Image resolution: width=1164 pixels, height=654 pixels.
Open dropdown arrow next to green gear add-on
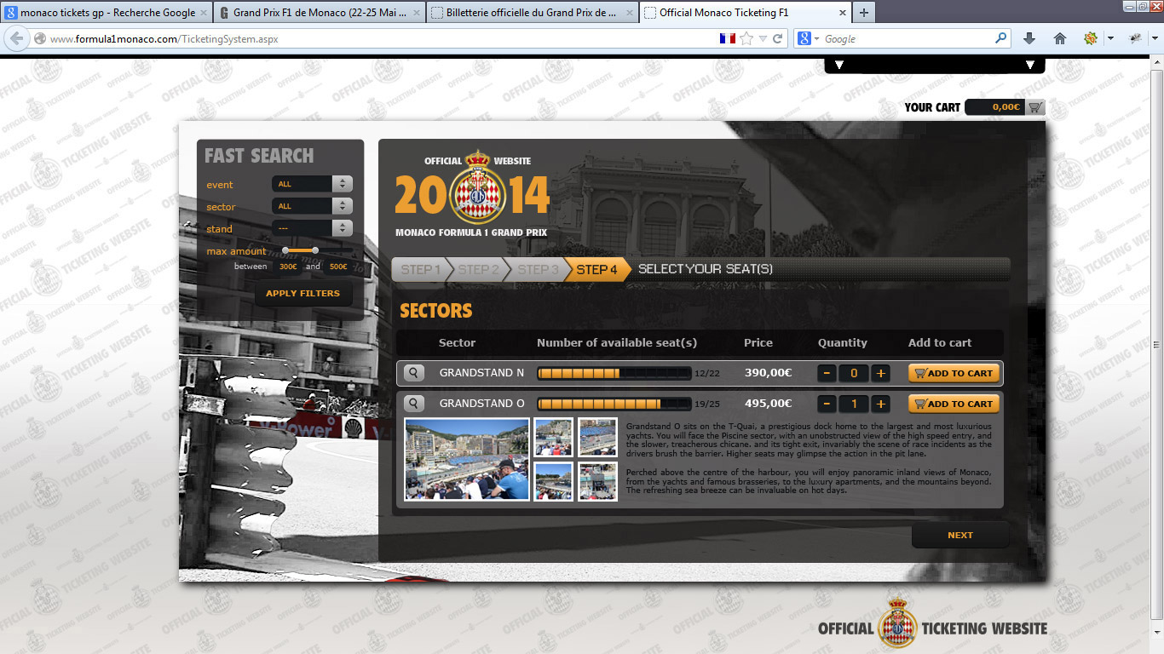point(1110,38)
